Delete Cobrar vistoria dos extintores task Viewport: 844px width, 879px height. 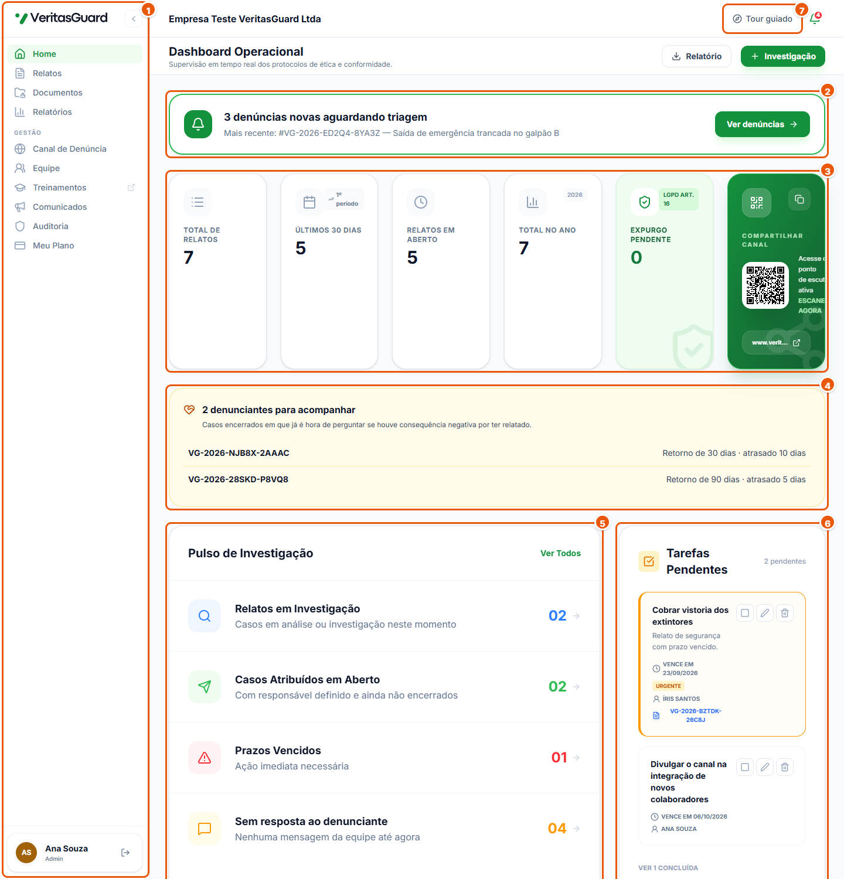pos(785,613)
